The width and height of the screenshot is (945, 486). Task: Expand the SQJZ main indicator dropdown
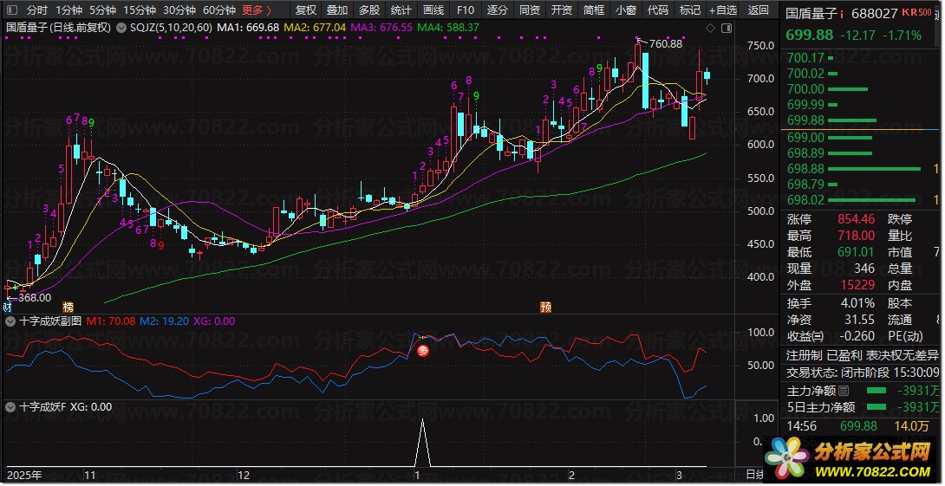[123, 28]
